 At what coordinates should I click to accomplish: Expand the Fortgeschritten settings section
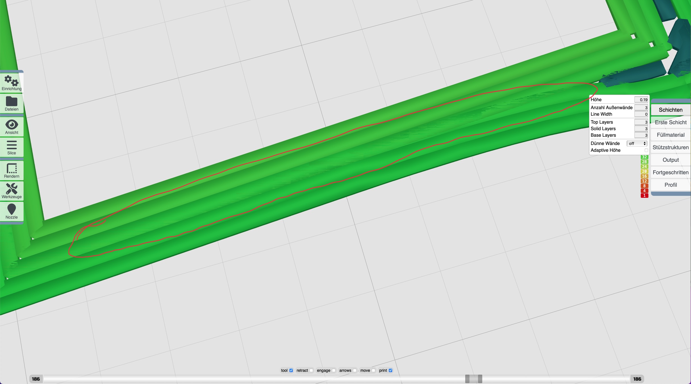coord(670,172)
